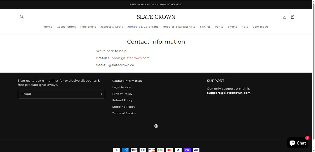This screenshot has height=152, width=315.
Task: Visit the Instagram profile icon
Action: point(156,126)
